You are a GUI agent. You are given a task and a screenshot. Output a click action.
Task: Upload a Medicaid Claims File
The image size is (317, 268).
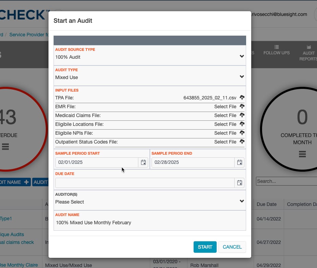[x=242, y=115]
